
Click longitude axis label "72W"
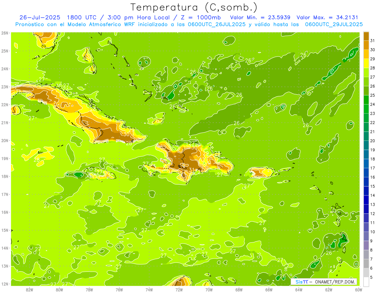click(x=179, y=290)
